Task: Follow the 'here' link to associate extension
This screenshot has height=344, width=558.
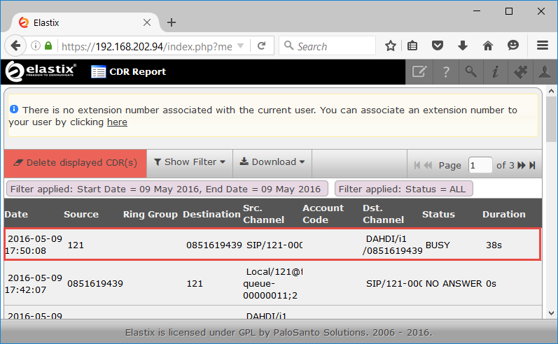Action: [x=117, y=122]
